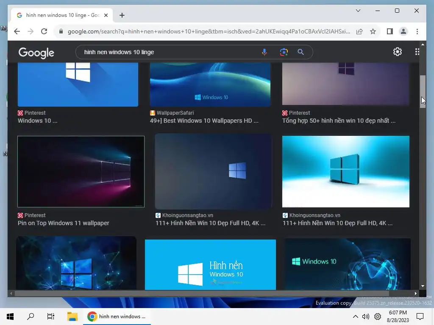Click scroll-down arrow of page scrollbar
This screenshot has width=434, height=325.
[x=423, y=286]
